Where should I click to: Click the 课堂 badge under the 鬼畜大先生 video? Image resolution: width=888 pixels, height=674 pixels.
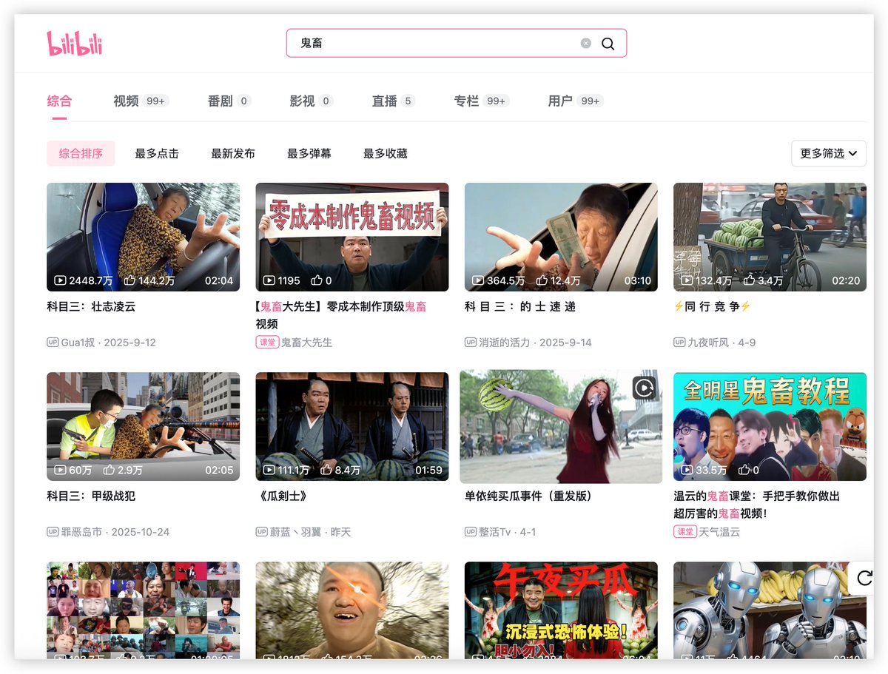267,342
